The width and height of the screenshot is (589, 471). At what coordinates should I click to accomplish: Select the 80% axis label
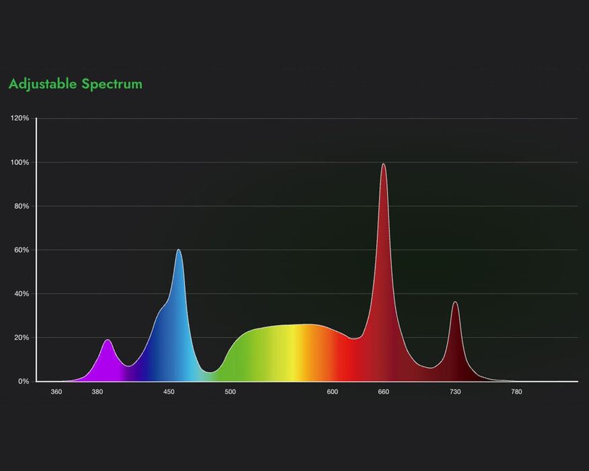point(22,207)
